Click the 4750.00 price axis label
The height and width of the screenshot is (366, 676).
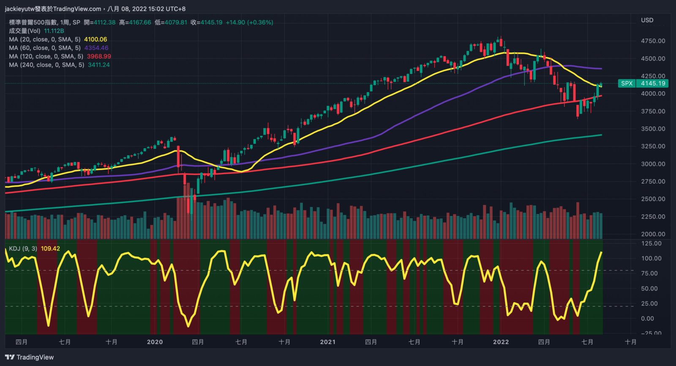(x=653, y=41)
